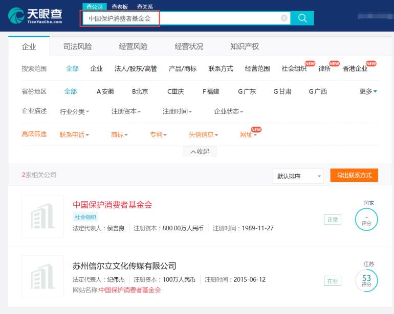Filter by province C重庆

pos(176,91)
